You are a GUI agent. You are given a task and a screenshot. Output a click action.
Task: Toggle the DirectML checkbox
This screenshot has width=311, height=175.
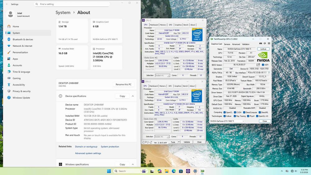tap(260, 113)
